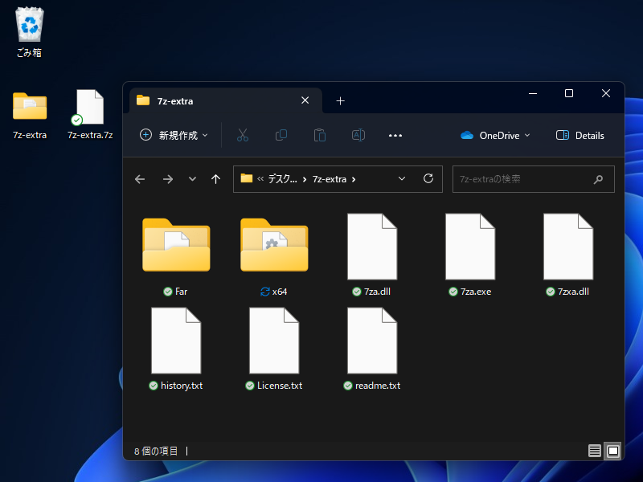The image size is (643, 482).
Task: Click the デスク… breadcrumb in the address bar
Action: point(284,178)
